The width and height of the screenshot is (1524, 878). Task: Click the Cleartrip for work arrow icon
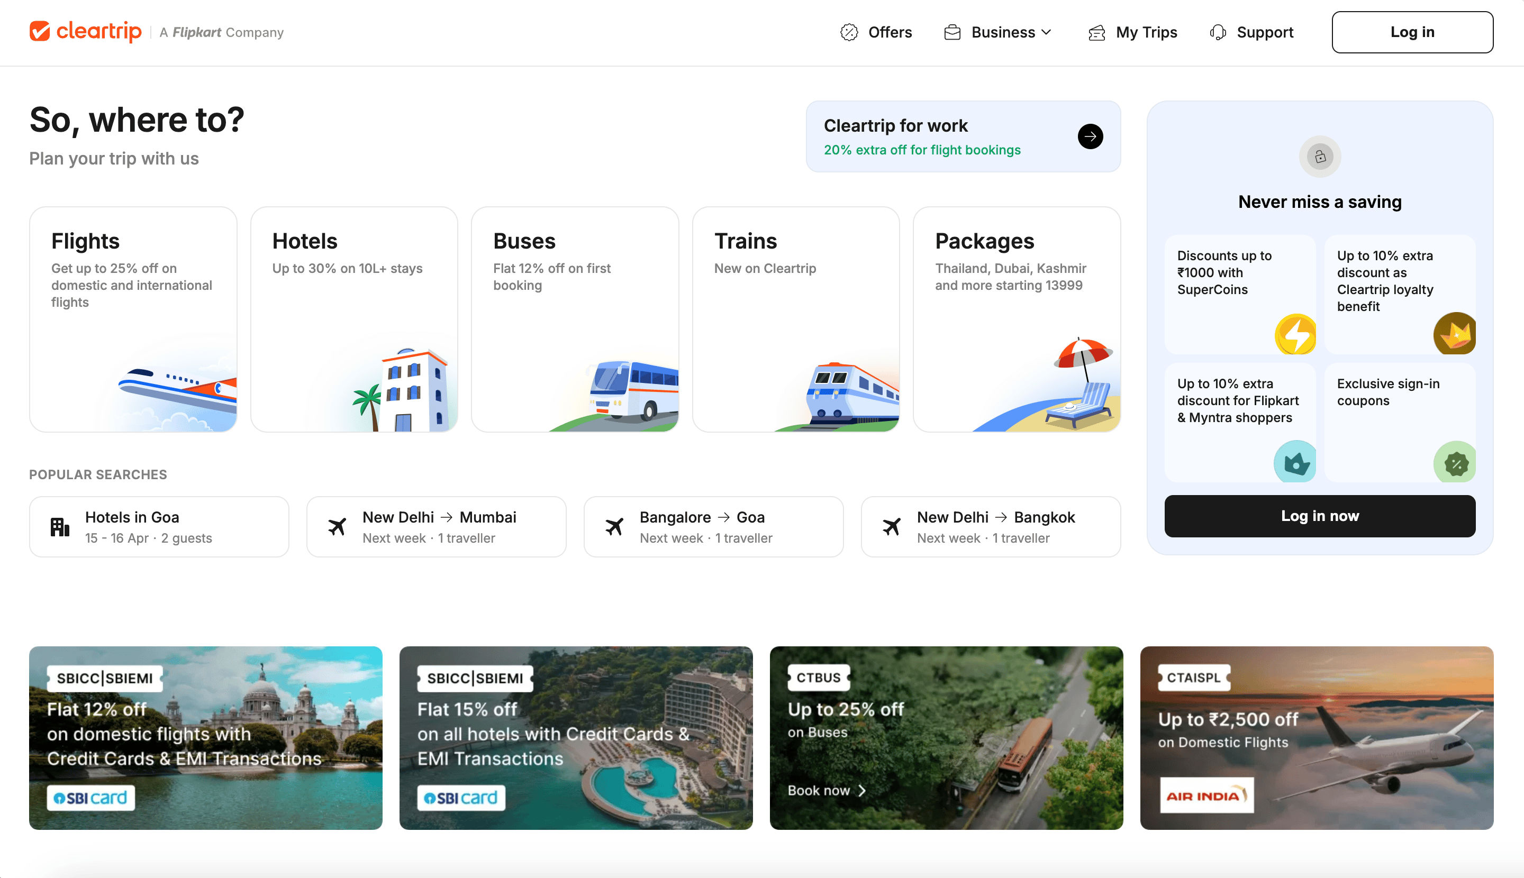click(1090, 136)
